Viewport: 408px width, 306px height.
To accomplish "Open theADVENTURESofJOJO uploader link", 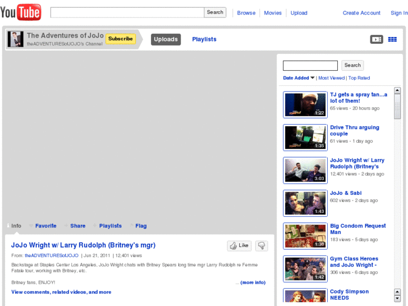I will pos(52,255).
